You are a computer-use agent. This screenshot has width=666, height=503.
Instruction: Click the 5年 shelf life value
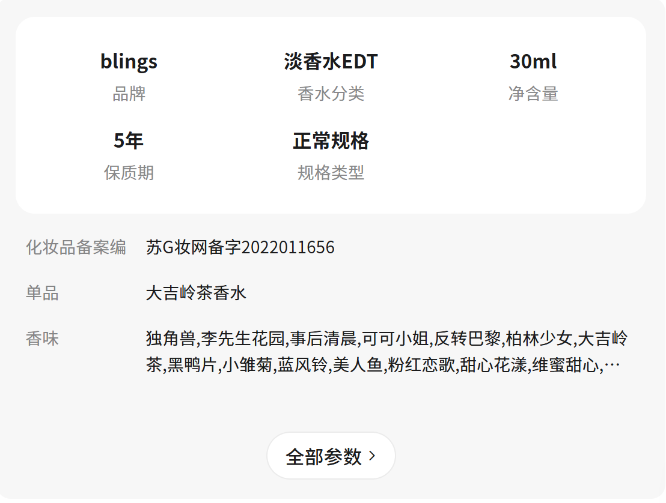tap(129, 140)
